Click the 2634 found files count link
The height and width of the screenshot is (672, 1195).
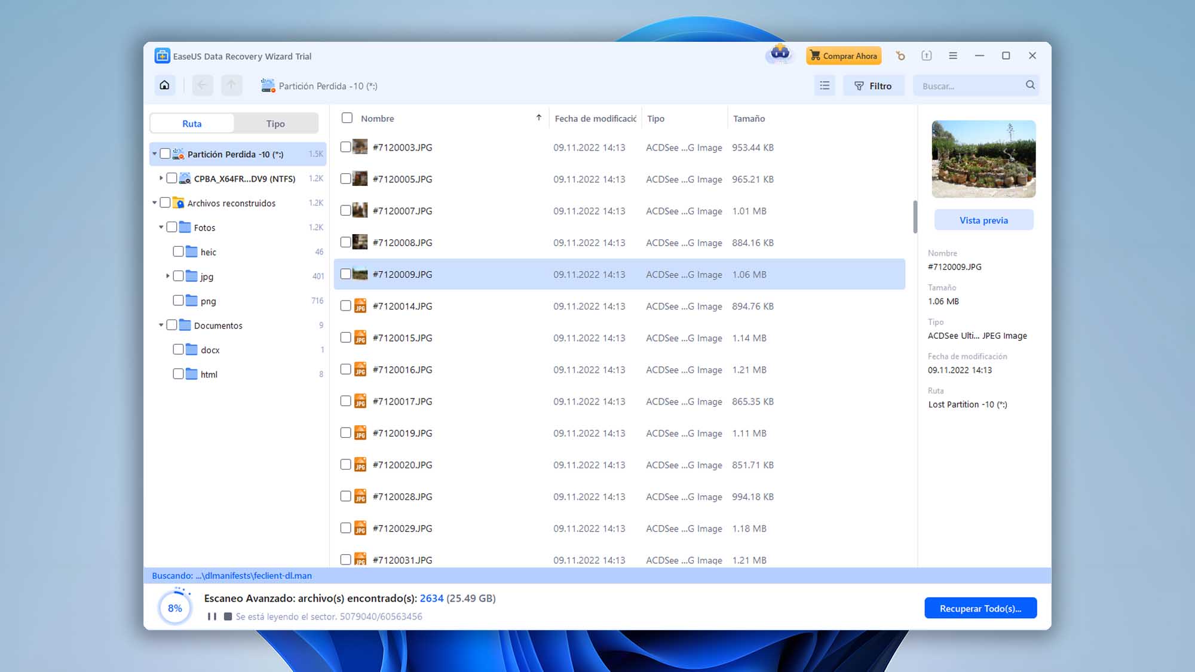coord(431,598)
